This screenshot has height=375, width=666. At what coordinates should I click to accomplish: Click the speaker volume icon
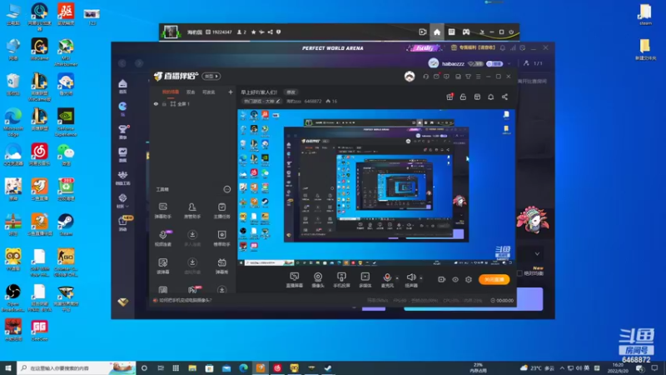click(x=410, y=277)
